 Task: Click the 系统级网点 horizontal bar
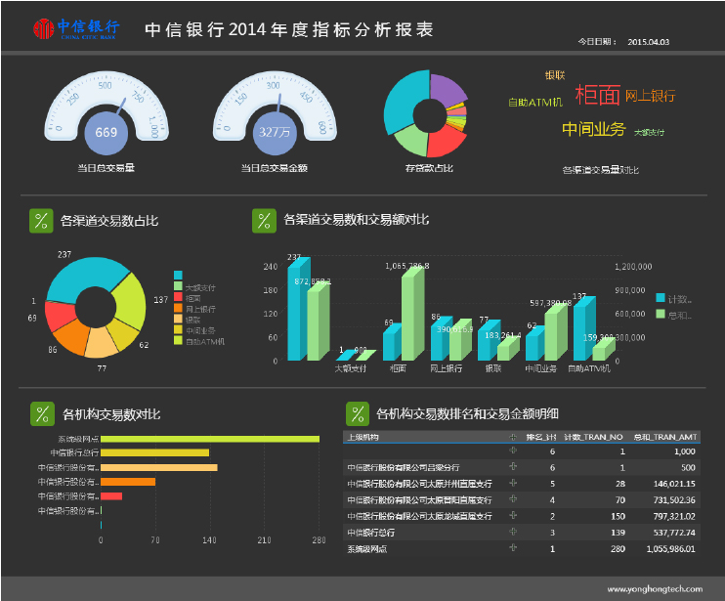coord(210,439)
